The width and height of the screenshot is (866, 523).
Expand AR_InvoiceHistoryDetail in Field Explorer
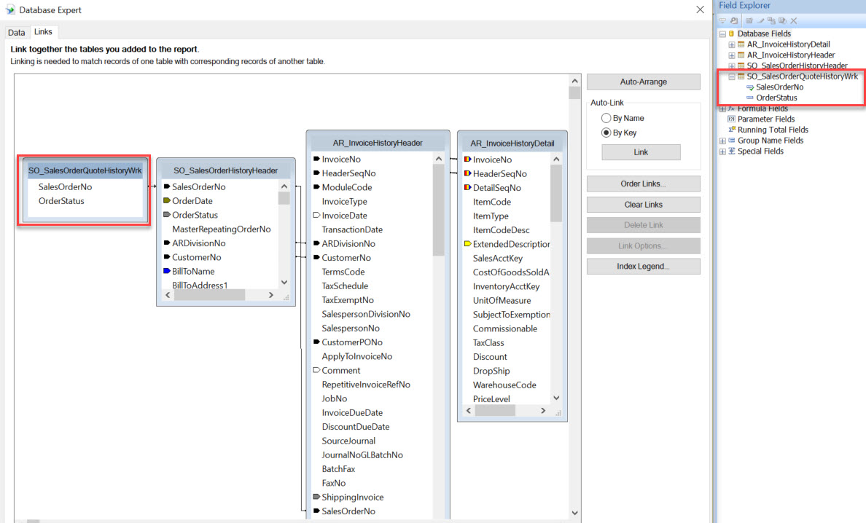732,44
